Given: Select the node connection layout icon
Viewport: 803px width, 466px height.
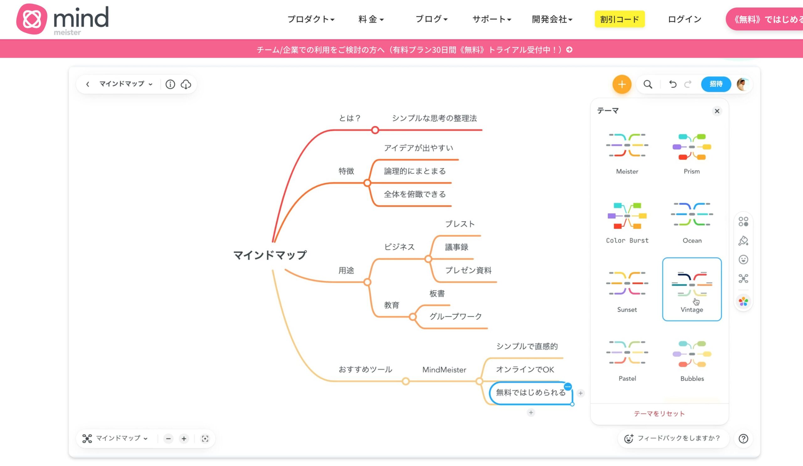Looking at the screenshot, I should tap(743, 279).
